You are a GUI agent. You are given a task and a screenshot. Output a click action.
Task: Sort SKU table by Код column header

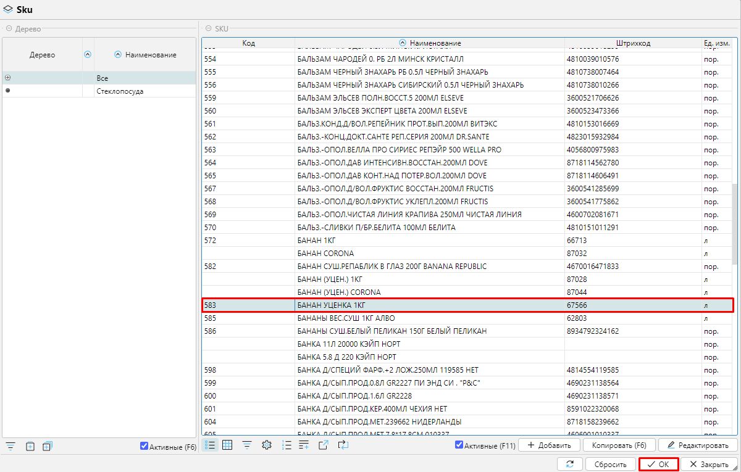coord(248,43)
